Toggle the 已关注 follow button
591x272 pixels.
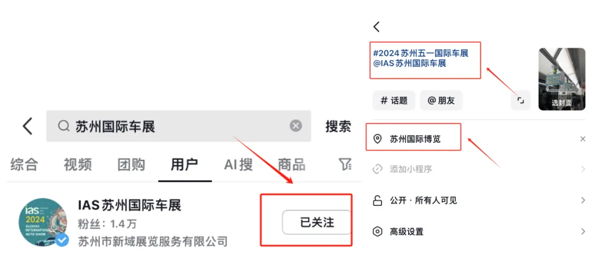pyautogui.click(x=317, y=222)
